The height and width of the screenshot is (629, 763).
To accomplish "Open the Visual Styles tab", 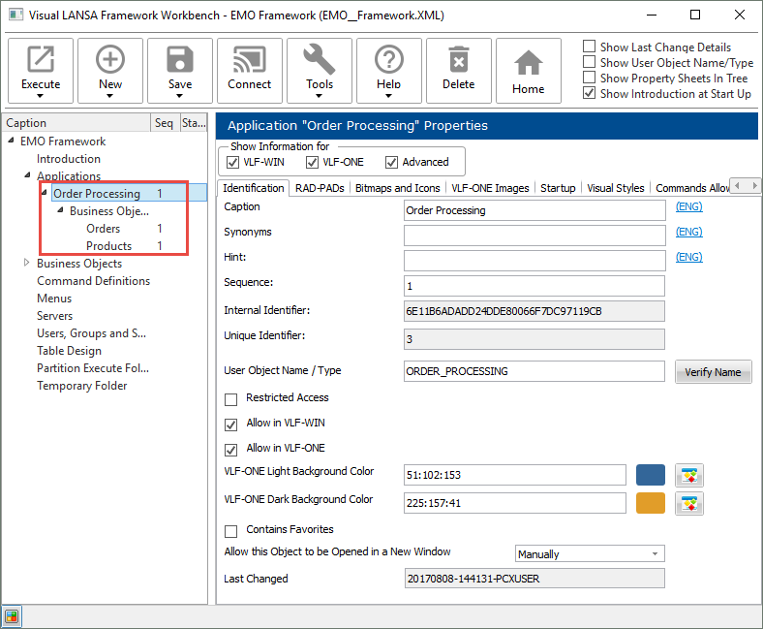I will click(616, 188).
